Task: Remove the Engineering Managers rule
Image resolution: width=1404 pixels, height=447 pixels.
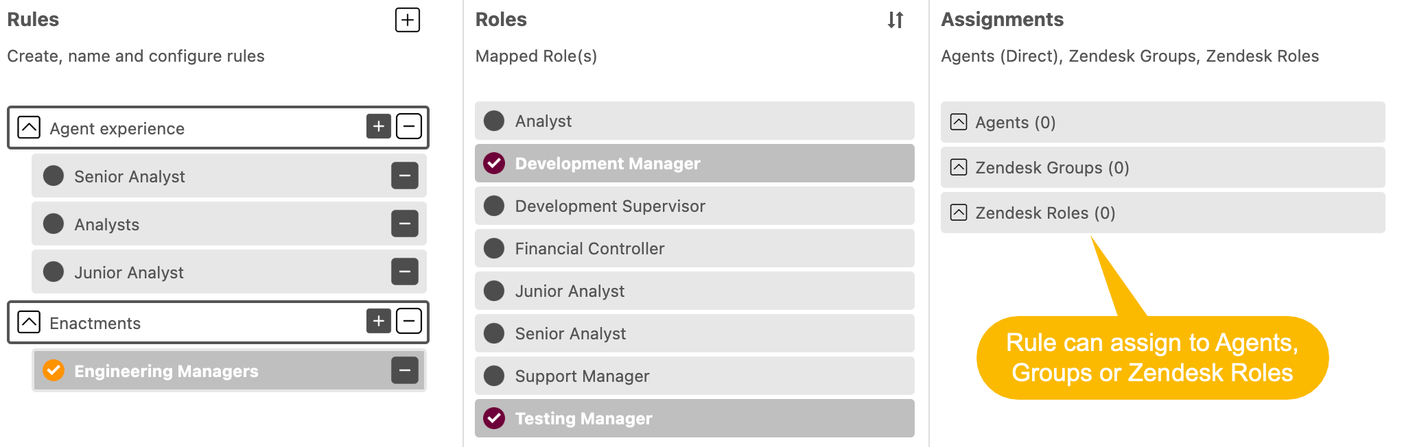Action: tap(405, 370)
